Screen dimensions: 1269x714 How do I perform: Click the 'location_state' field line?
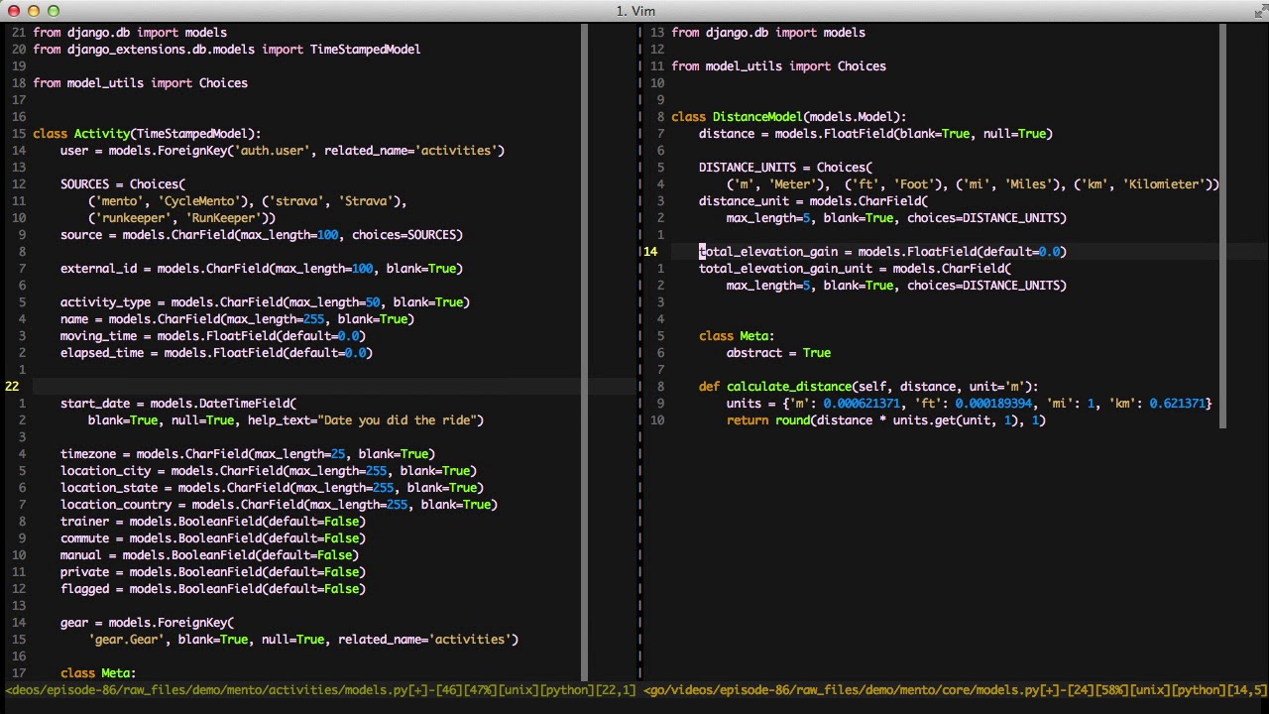(272, 487)
